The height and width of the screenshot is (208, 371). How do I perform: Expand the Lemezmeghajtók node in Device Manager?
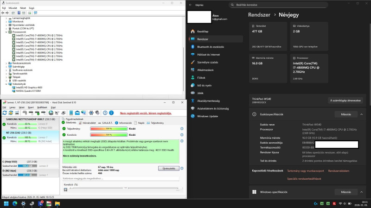pyautogui.click(x=6, y=18)
